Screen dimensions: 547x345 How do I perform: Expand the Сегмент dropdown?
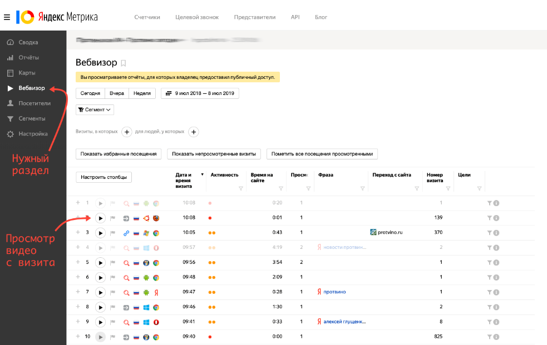pyautogui.click(x=95, y=109)
